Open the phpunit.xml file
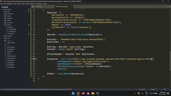Screen dimensions: 171x96 pos(10,63)
